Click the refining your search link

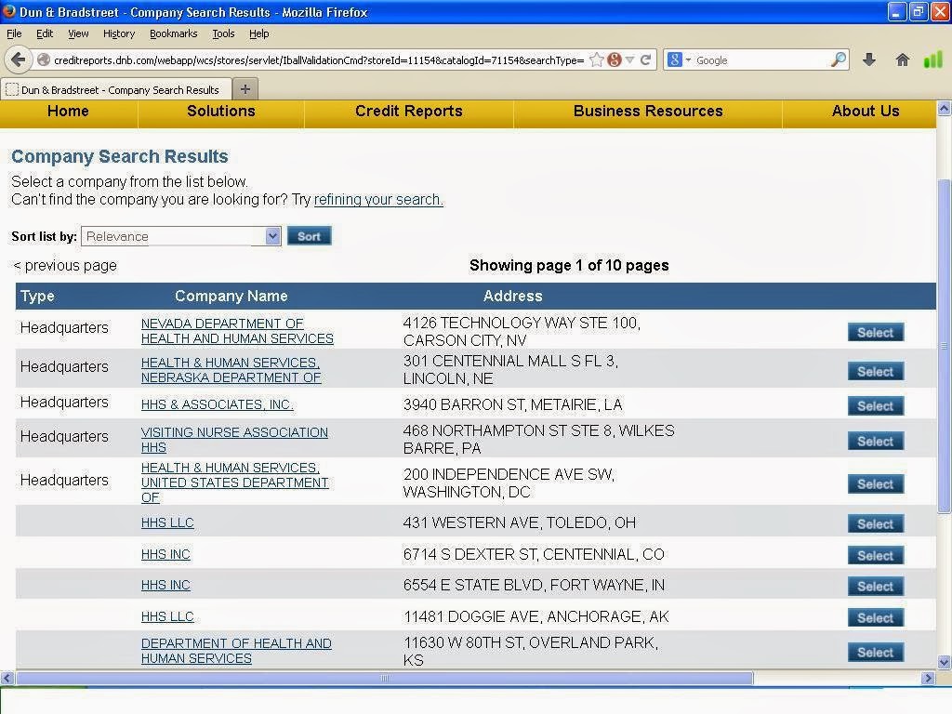378,200
